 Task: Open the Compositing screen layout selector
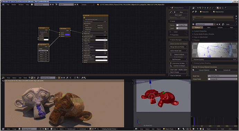[x=42, y=5]
